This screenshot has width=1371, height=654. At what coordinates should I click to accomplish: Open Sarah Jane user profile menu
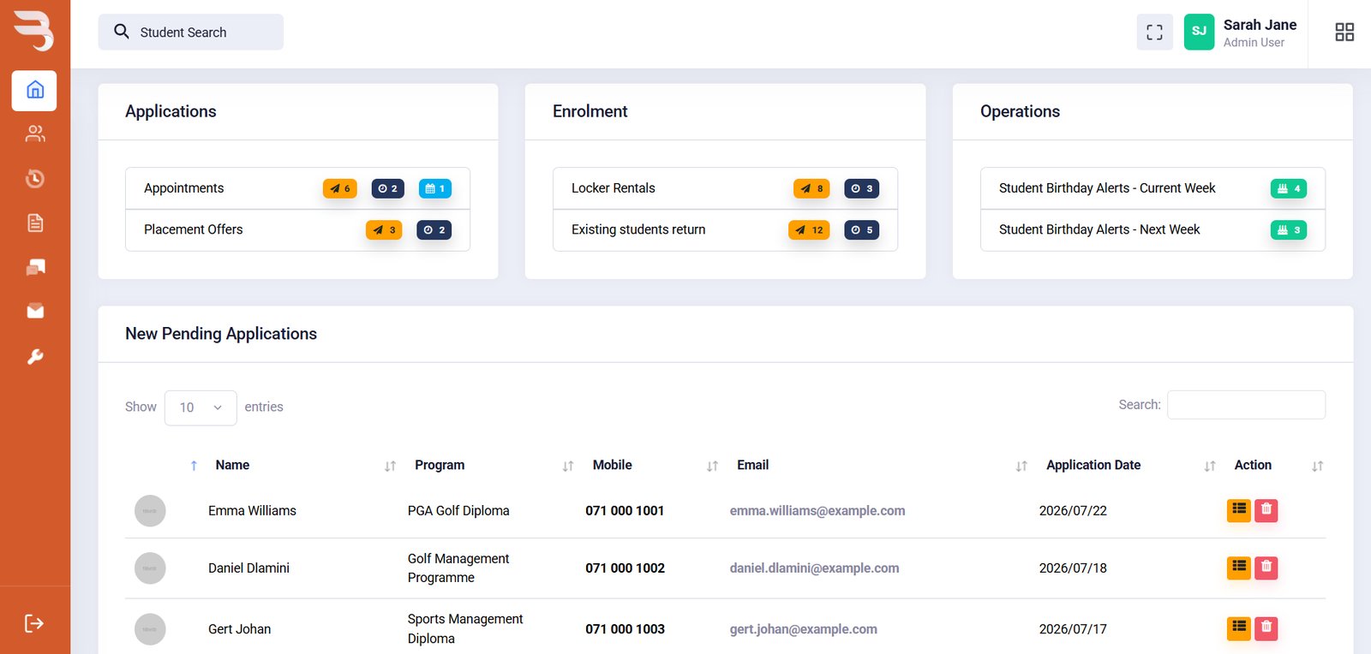[x=1240, y=33]
